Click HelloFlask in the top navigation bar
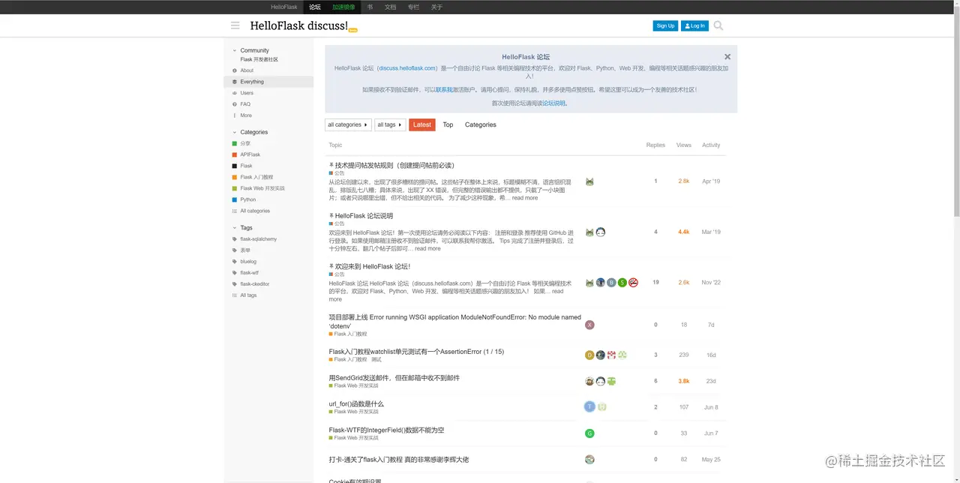The width and height of the screenshot is (960, 483). 283,7
